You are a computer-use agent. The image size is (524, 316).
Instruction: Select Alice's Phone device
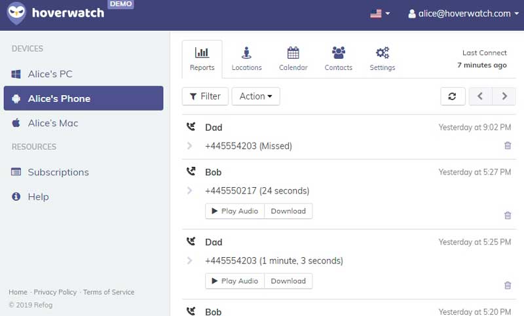(84, 98)
